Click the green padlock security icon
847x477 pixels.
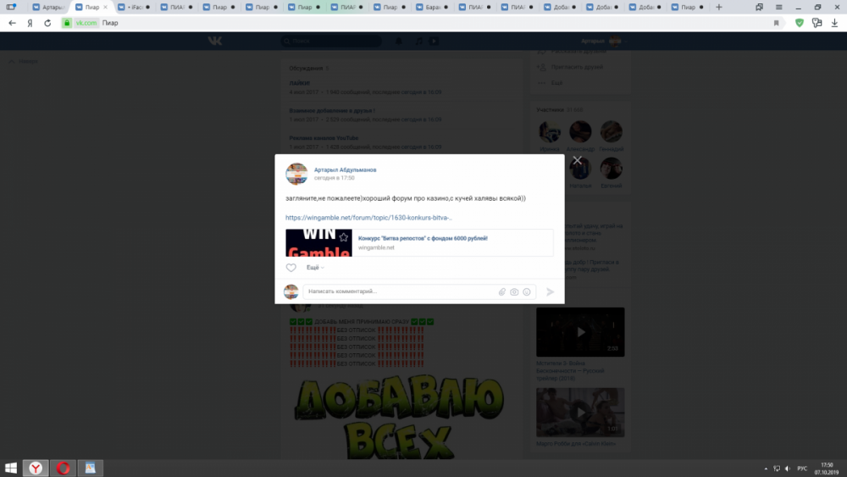click(x=66, y=23)
